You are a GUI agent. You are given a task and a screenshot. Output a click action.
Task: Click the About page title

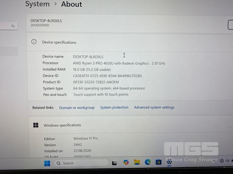[x=71, y=4]
